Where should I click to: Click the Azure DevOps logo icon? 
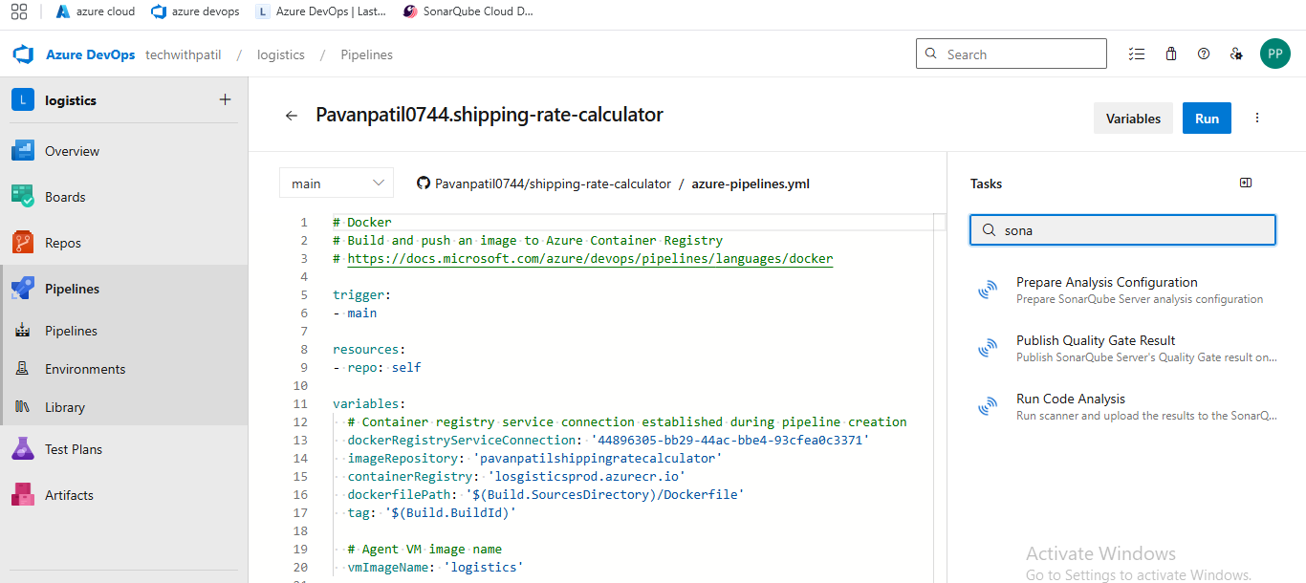point(24,54)
